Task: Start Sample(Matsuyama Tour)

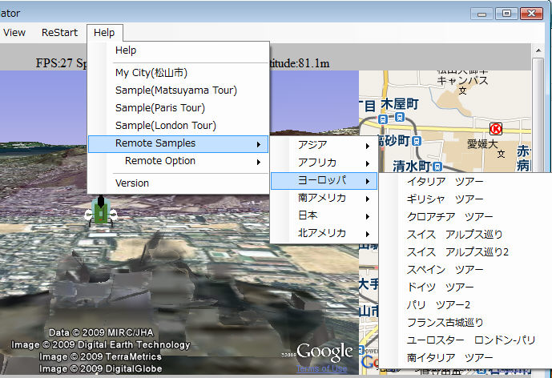Action: click(175, 90)
